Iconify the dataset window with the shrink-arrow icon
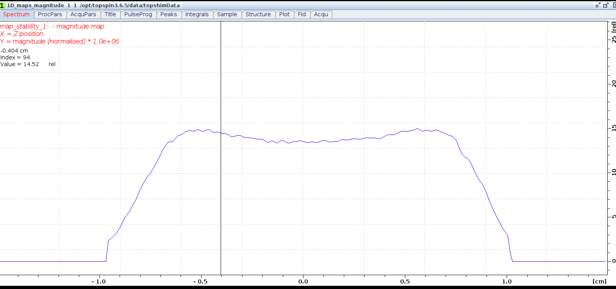Screen dimensions: 616x289 (x=598, y=6)
